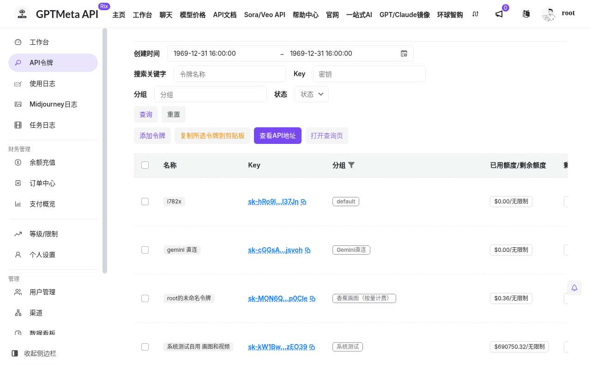This screenshot has width=591, height=369.
Task: Click the floating bell notification icon
Action: click(574, 288)
